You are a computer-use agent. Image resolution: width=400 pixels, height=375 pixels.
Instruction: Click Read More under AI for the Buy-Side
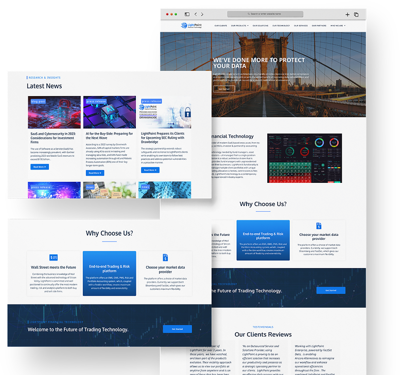pos(95,173)
